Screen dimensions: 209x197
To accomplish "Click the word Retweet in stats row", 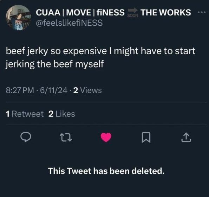I will [x=28, y=114].
